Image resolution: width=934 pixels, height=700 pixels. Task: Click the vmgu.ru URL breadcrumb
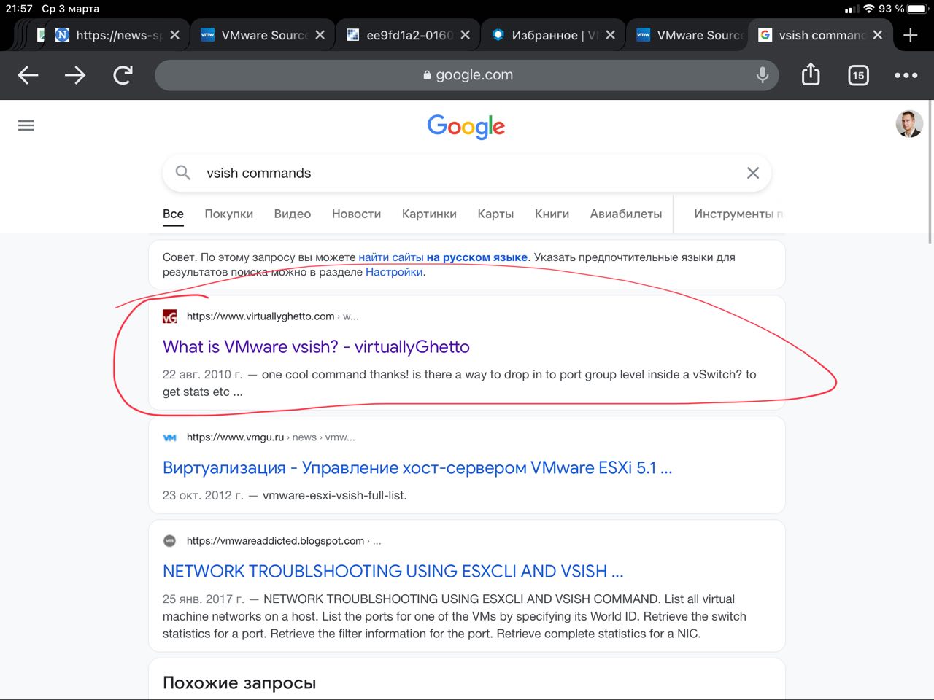coord(271,437)
